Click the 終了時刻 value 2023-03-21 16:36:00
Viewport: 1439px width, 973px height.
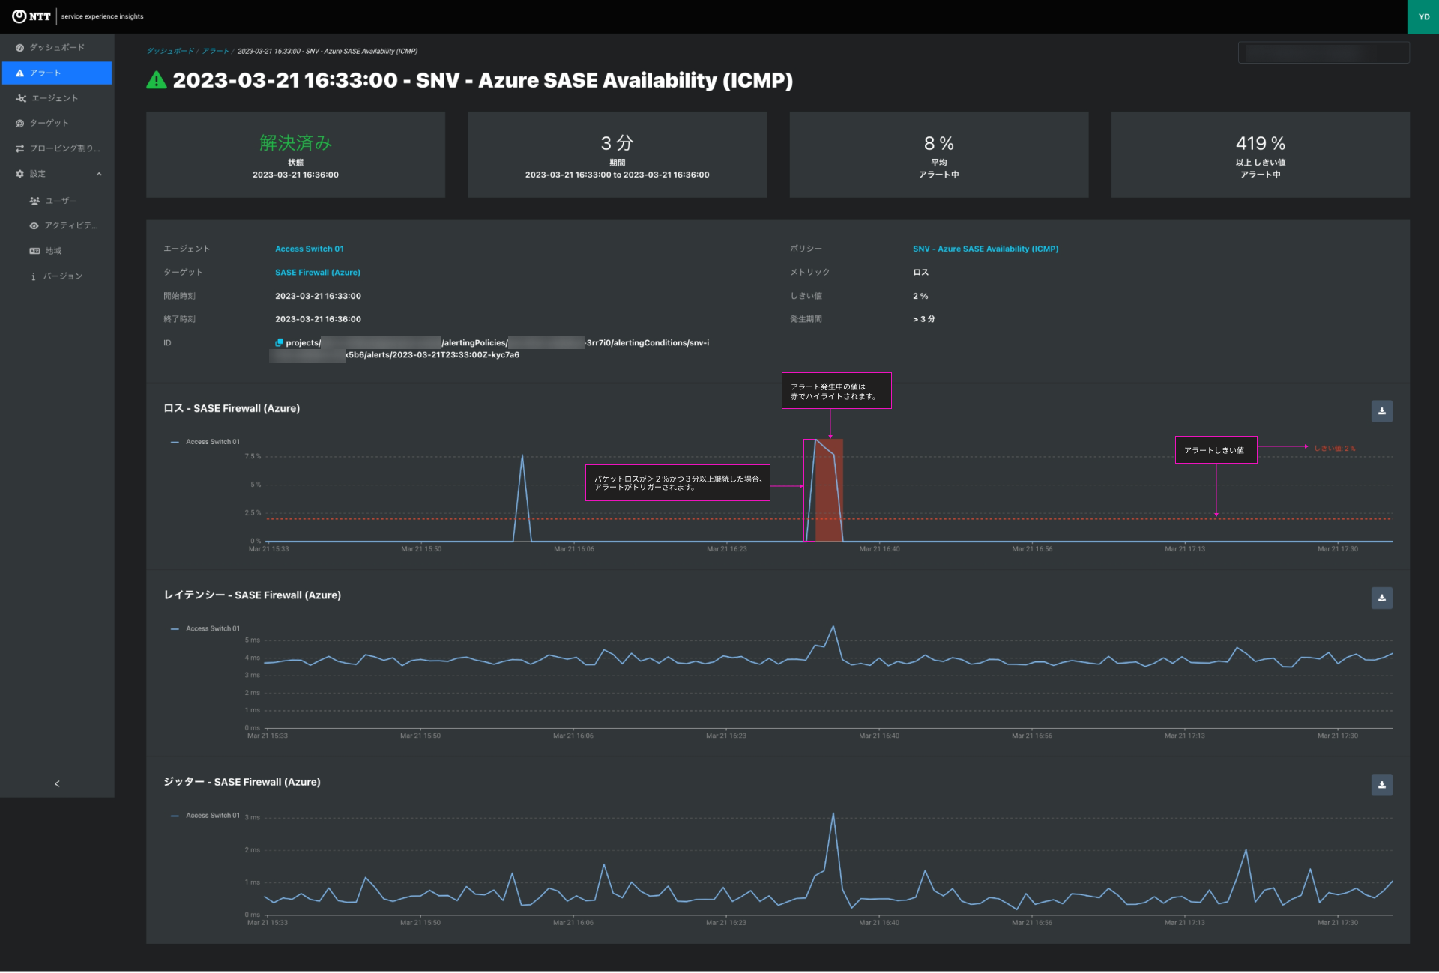318,320
